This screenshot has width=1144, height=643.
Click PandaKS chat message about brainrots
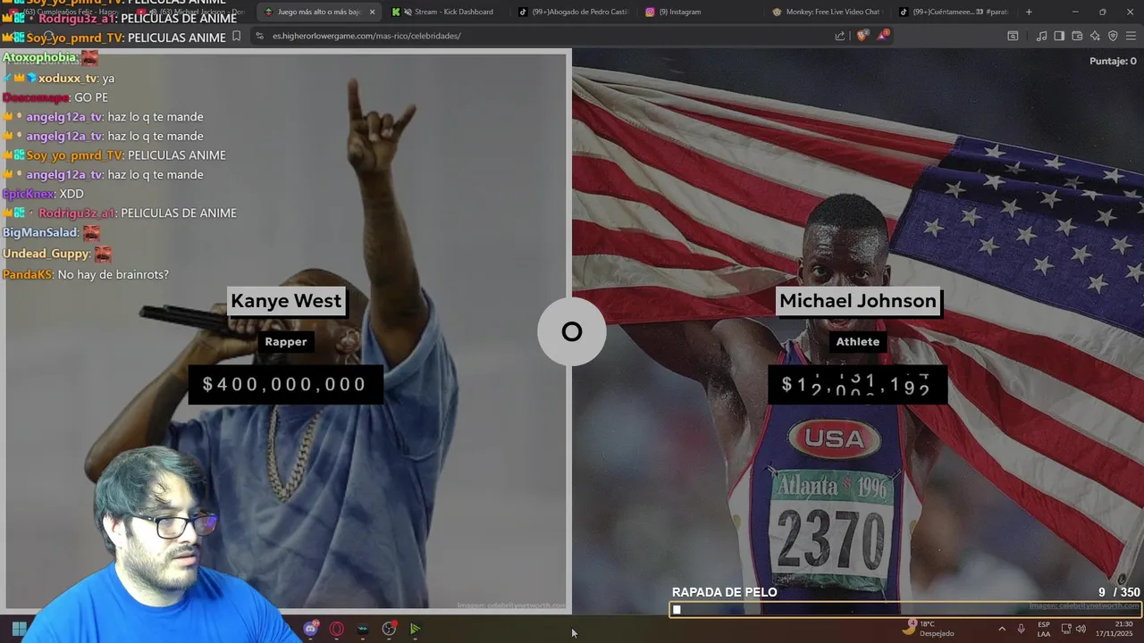pyautogui.click(x=114, y=274)
